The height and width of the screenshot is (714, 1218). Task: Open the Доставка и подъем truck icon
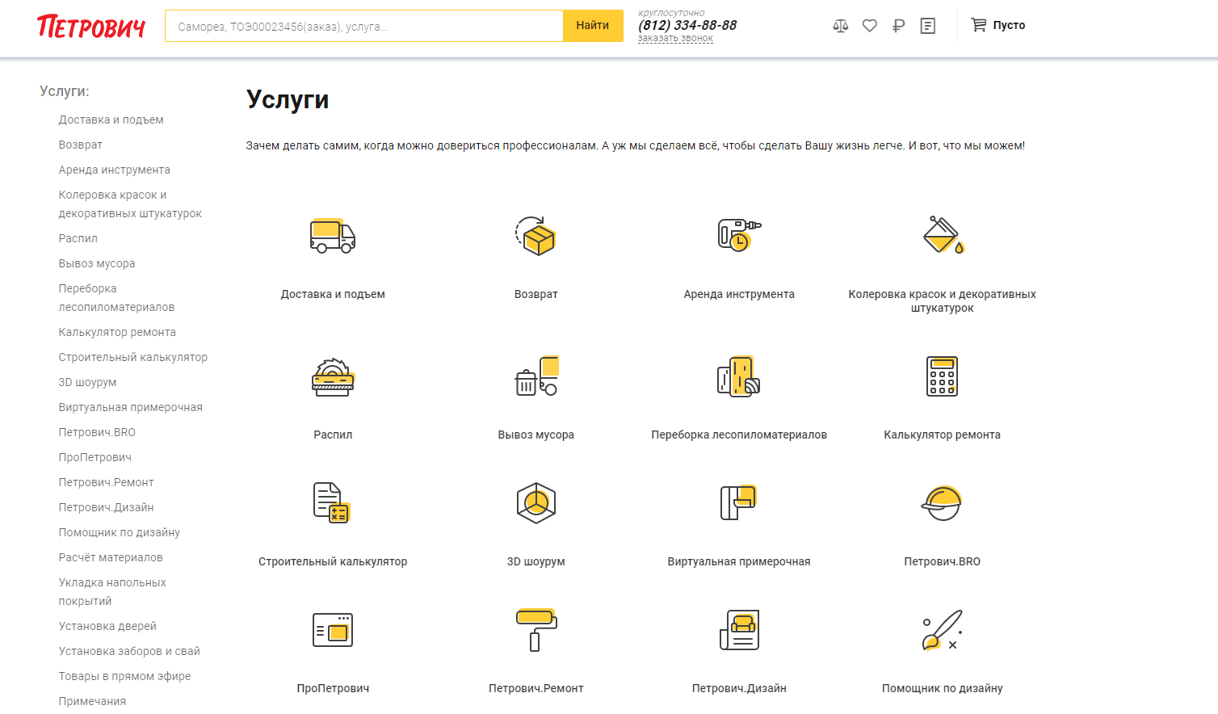(333, 236)
